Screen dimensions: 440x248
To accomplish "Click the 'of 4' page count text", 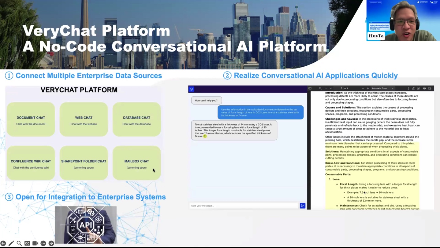I will tap(346, 88).
